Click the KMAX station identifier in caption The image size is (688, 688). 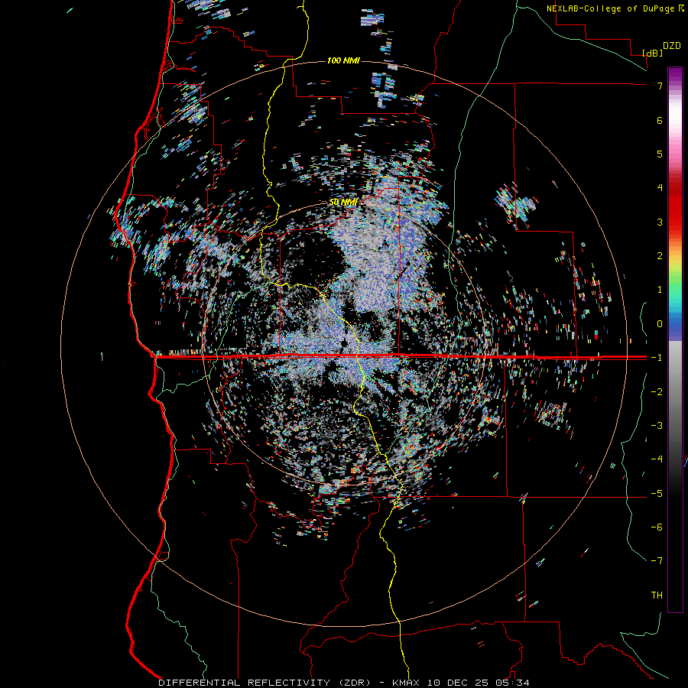coord(407,683)
